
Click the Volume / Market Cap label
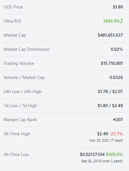click(x=24, y=78)
